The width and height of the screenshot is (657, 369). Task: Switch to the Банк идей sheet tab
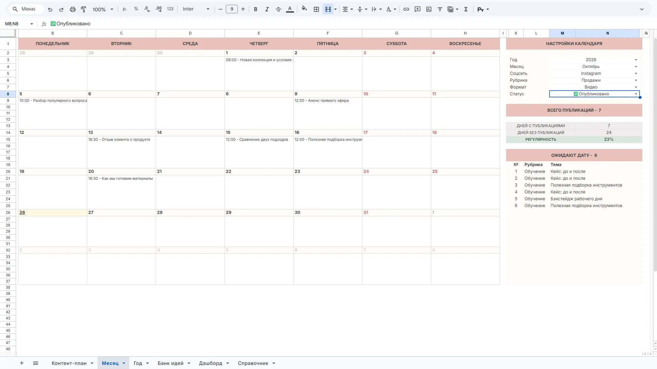point(170,363)
